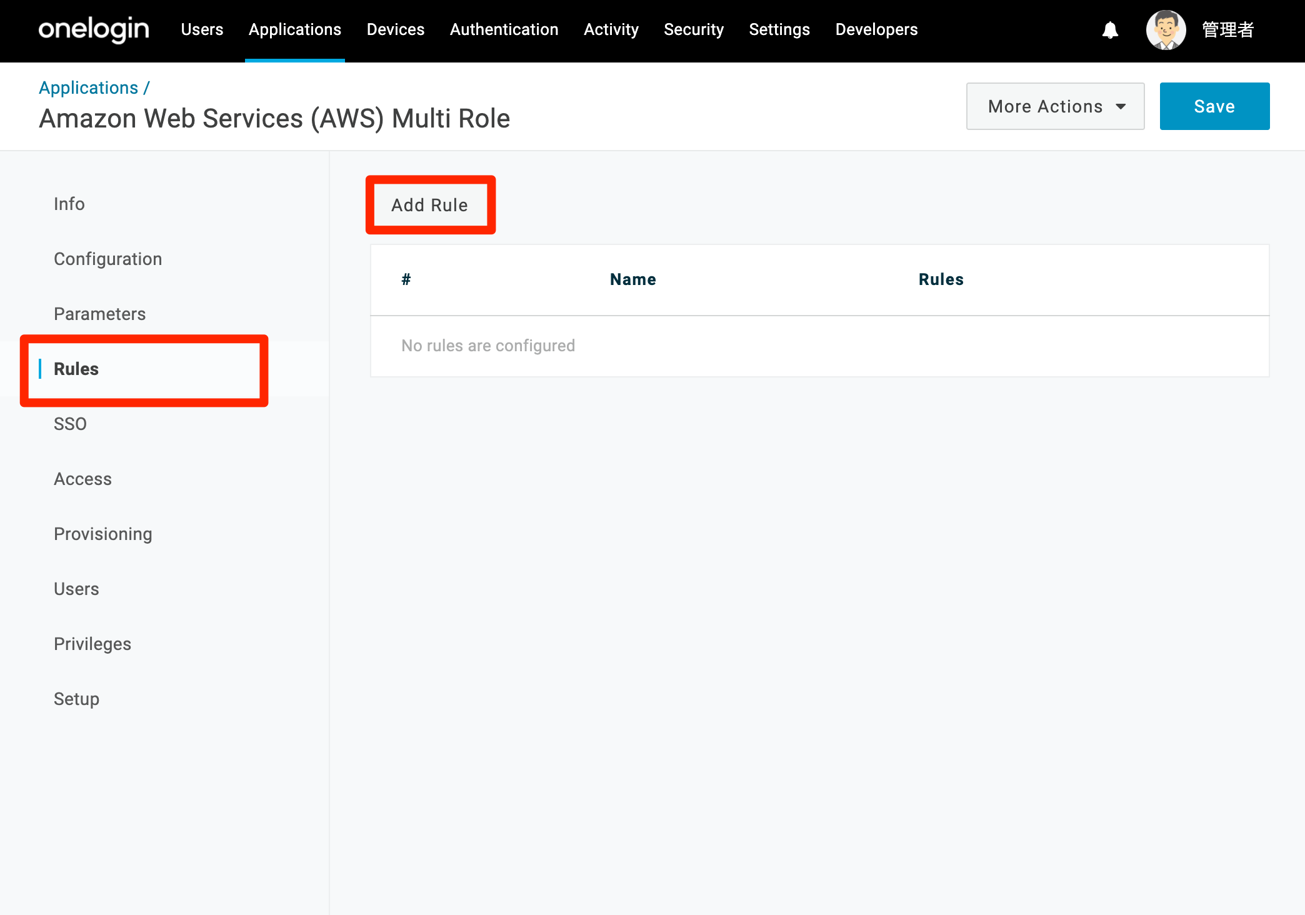The image size is (1305, 915).
Task: Open the Settings top navigation menu
Action: [779, 29]
